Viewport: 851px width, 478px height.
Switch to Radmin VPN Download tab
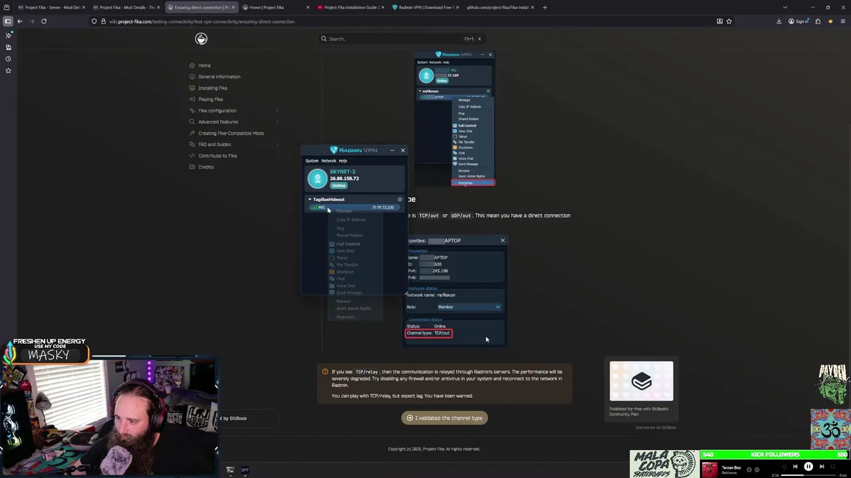(425, 7)
